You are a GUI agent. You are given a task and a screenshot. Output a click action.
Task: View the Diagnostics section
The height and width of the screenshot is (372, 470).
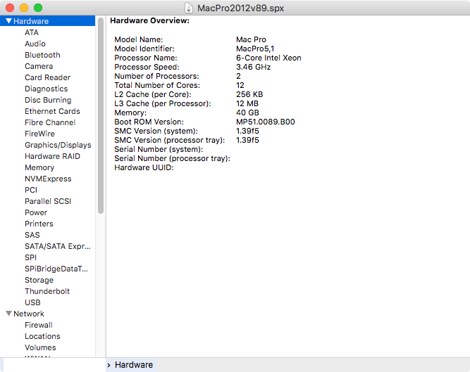47,89
